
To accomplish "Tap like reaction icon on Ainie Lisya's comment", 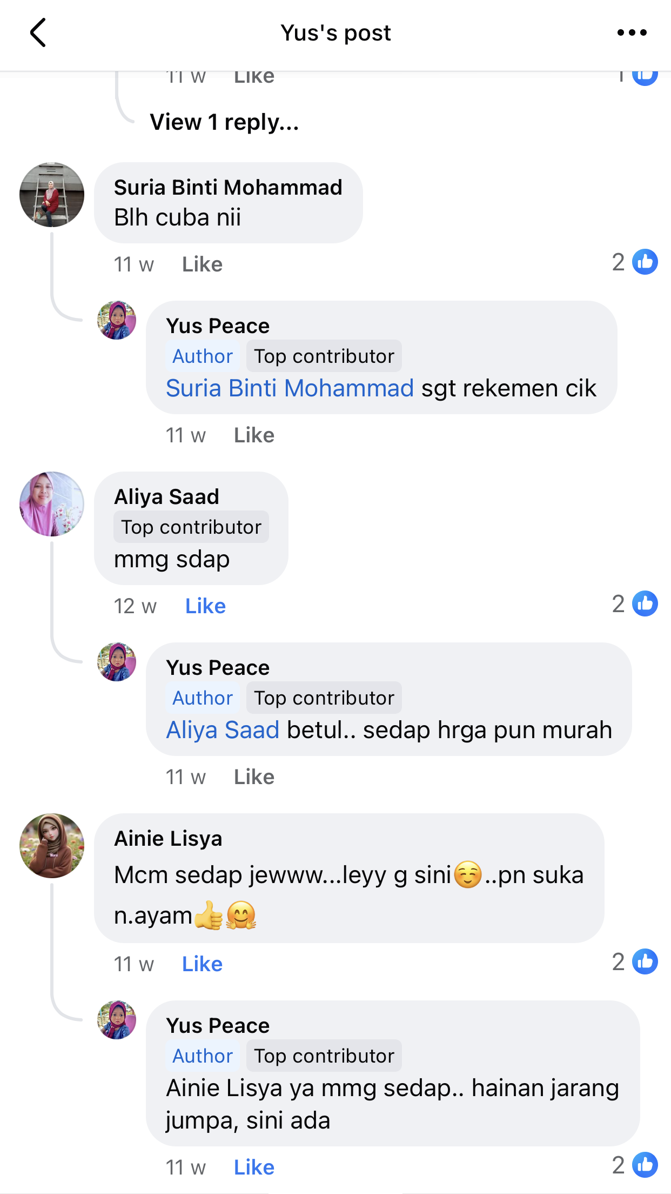I will [645, 962].
